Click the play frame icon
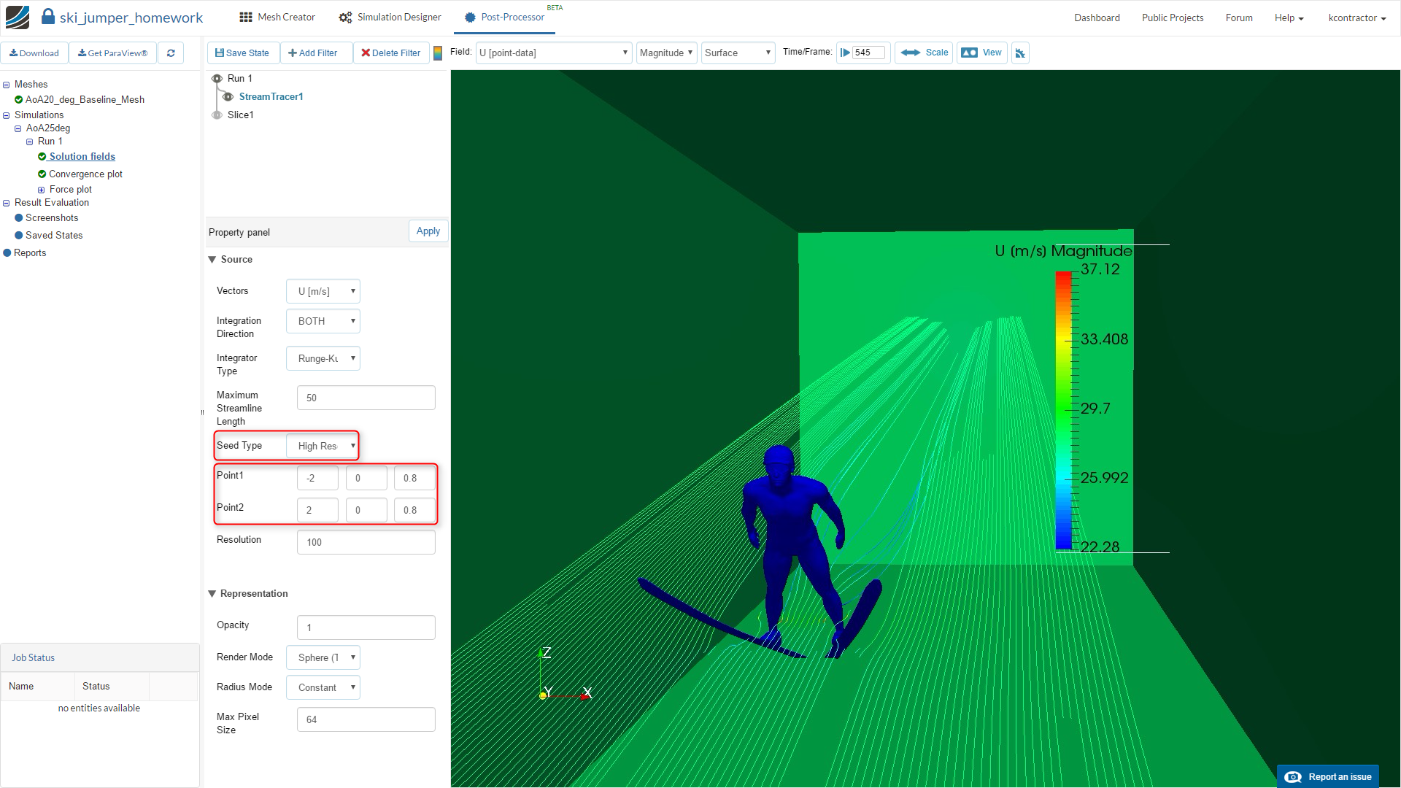Screen dimensions: 1401x788 click(x=845, y=53)
